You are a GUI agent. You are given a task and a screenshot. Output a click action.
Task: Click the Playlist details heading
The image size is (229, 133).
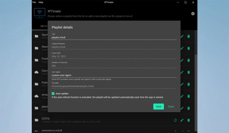[x=62, y=27]
